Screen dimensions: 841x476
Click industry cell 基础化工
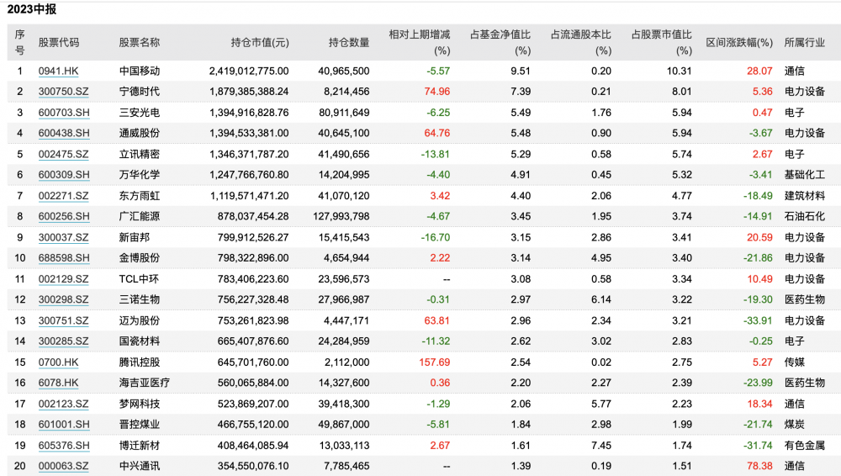pos(805,175)
